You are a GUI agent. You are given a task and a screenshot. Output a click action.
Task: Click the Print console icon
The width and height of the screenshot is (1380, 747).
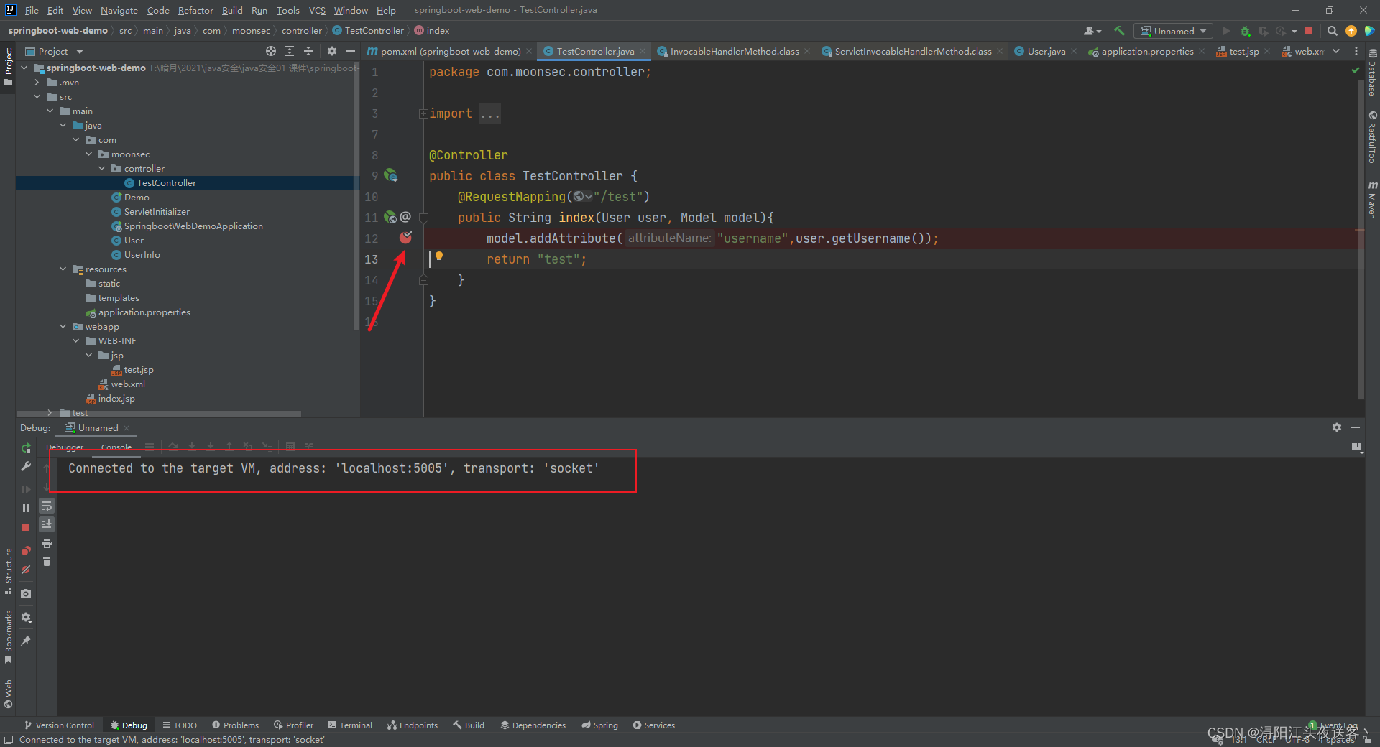[x=47, y=543]
